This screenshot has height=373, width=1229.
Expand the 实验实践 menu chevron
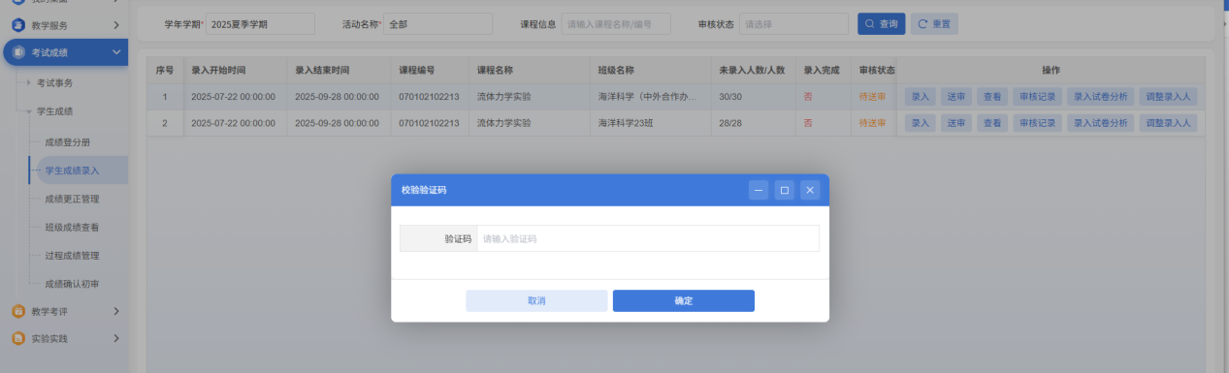(x=115, y=338)
